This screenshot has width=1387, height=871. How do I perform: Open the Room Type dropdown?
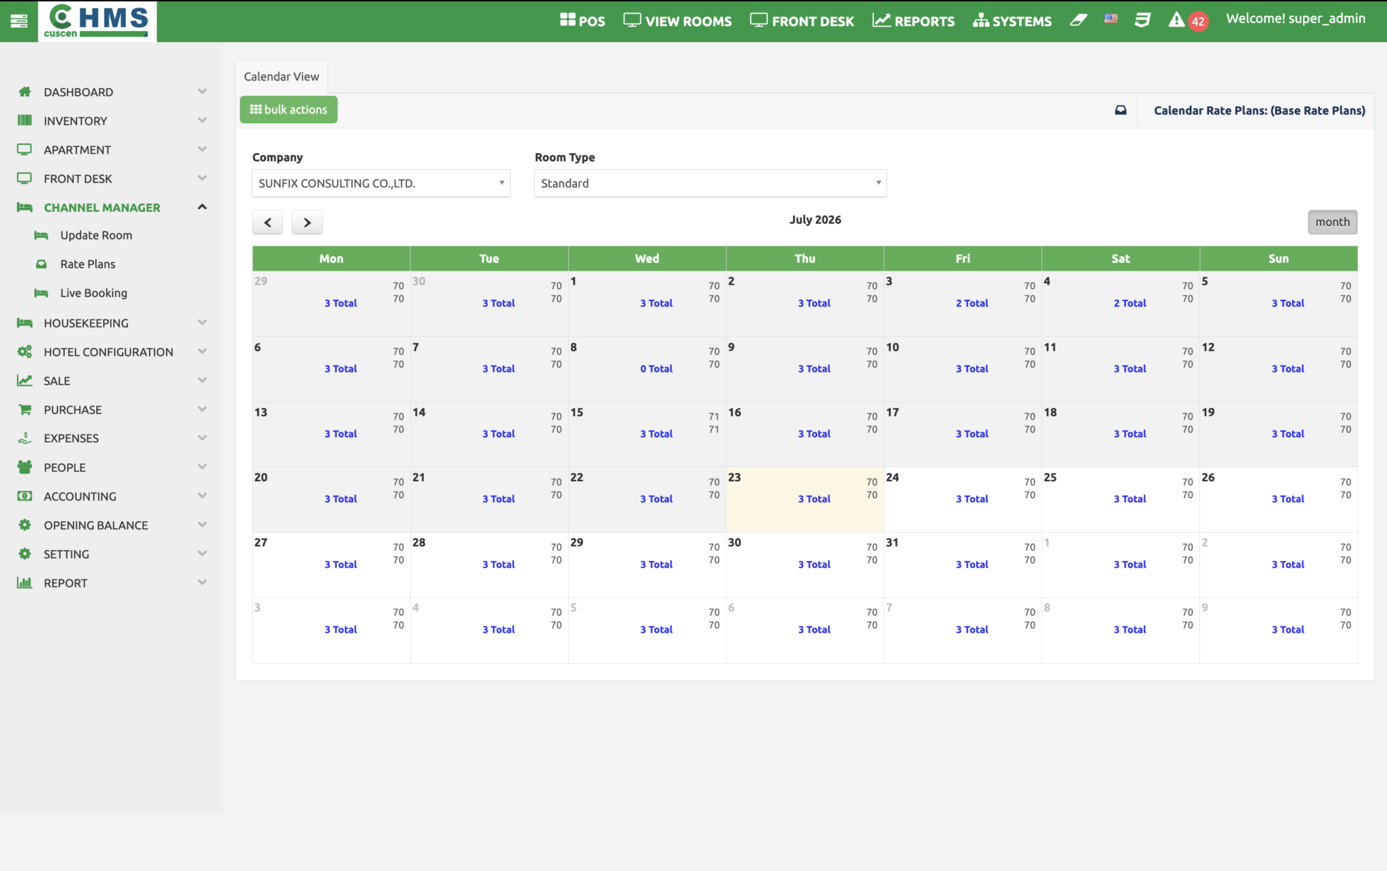pos(710,183)
